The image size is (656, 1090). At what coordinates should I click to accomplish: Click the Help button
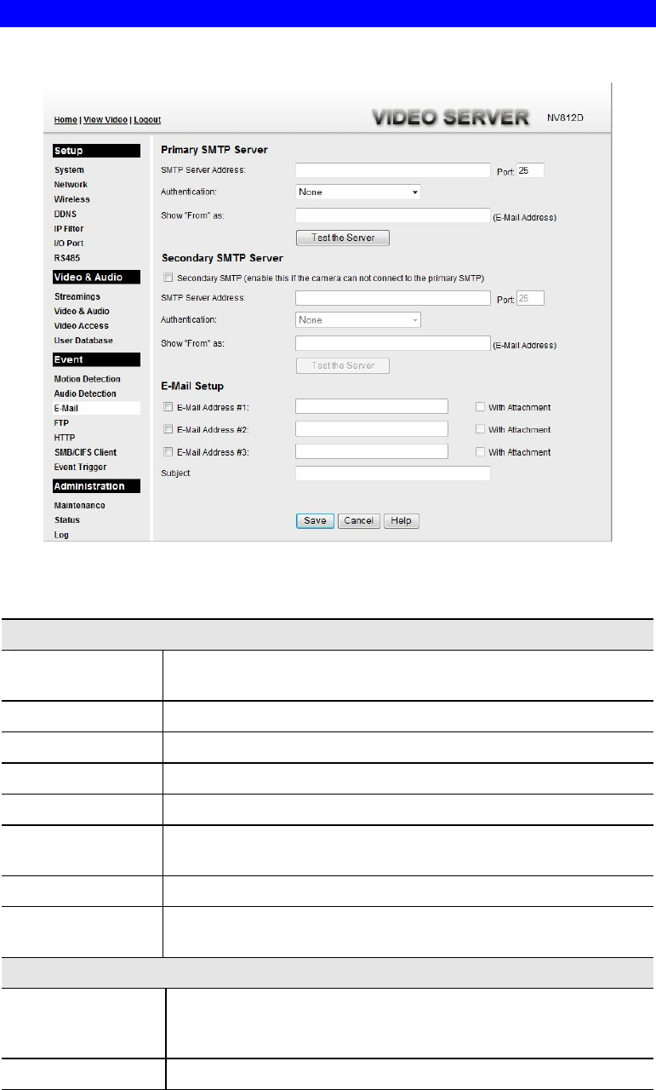tap(402, 521)
